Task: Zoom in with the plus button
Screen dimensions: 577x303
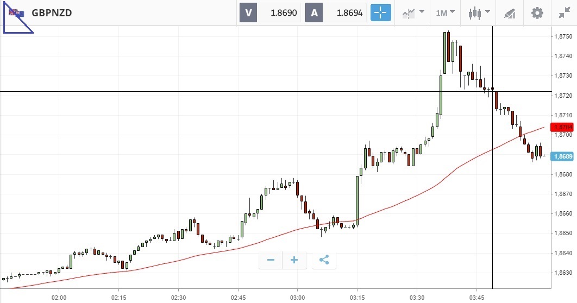Action: (x=294, y=260)
